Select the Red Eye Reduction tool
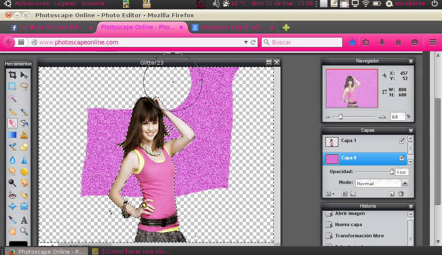The height and width of the screenshot is (255, 442). pyautogui.click(x=13, y=195)
